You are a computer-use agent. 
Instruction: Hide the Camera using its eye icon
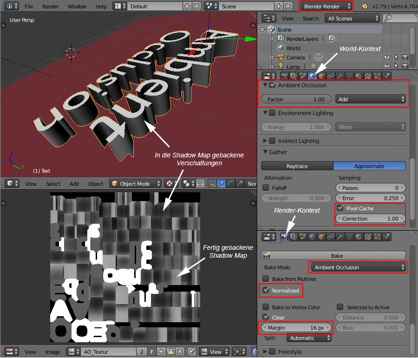tap(386, 58)
